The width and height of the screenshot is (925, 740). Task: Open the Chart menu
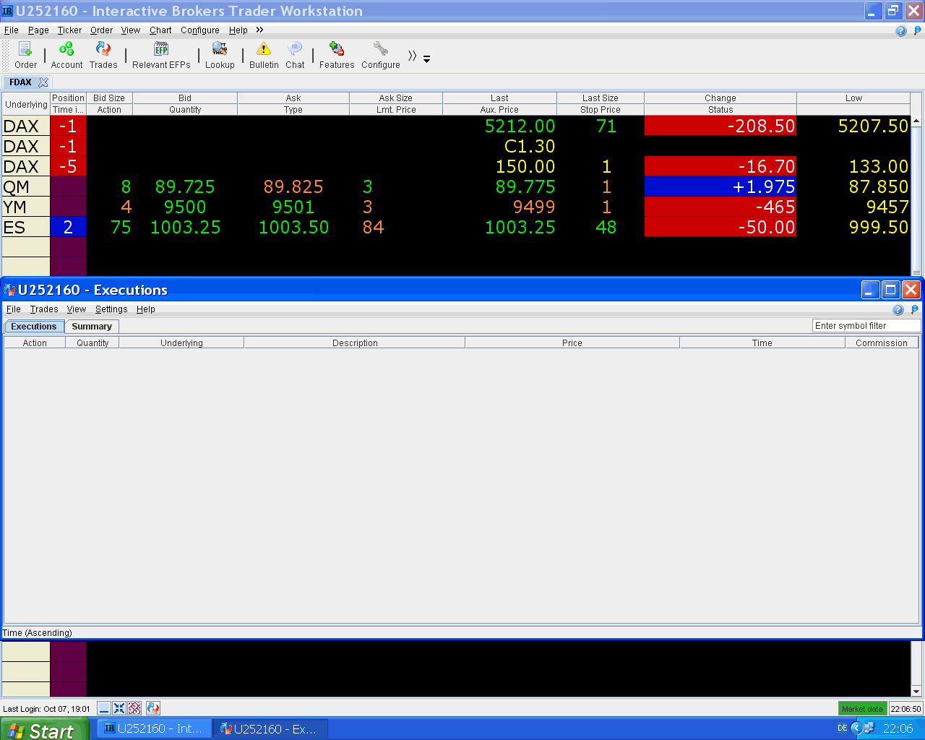pyautogui.click(x=160, y=30)
